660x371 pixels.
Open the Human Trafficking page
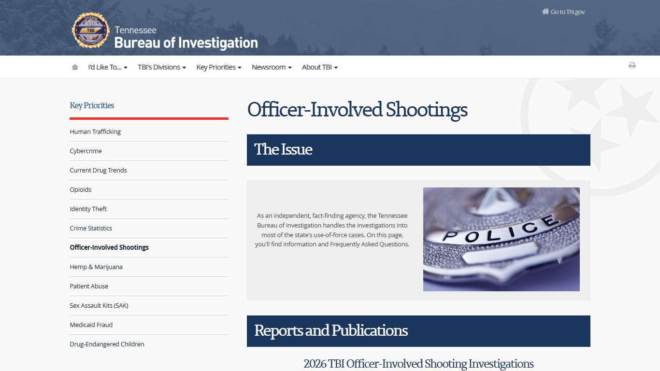[95, 131]
